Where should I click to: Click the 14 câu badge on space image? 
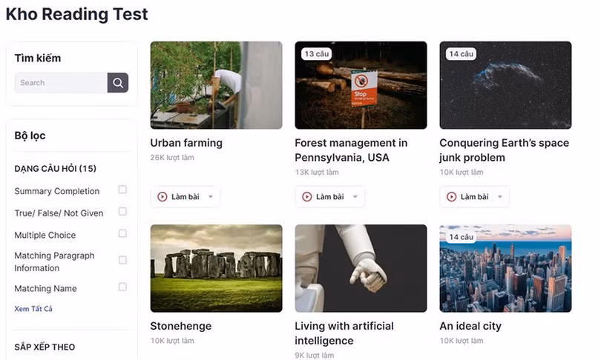click(x=461, y=54)
